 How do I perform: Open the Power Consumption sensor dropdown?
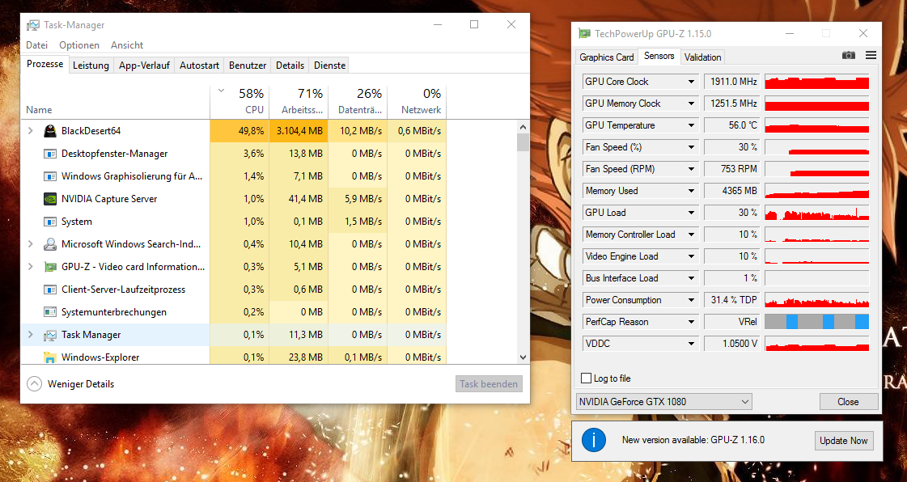point(691,300)
